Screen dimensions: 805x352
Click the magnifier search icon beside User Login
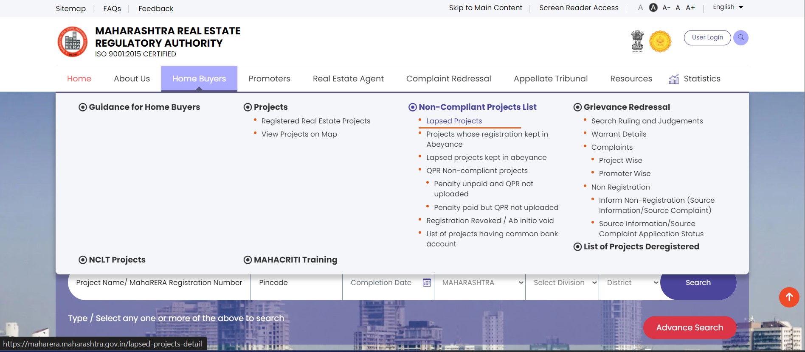tap(740, 38)
